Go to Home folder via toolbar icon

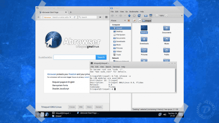pos(146,16)
